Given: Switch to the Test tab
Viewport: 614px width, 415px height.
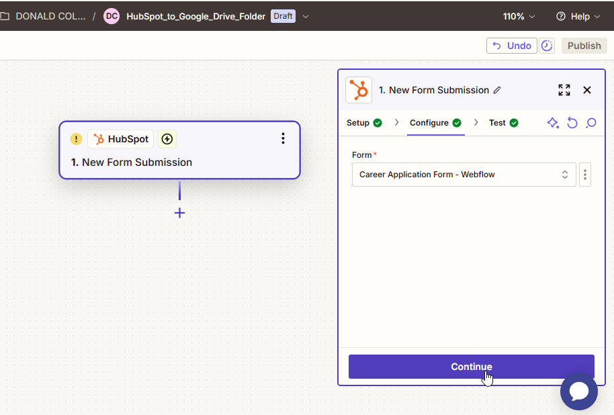Looking at the screenshot, I should [504, 123].
